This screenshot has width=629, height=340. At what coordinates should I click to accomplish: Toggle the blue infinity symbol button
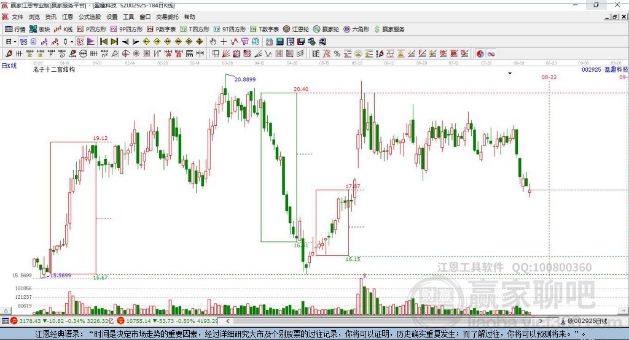(x=491, y=54)
